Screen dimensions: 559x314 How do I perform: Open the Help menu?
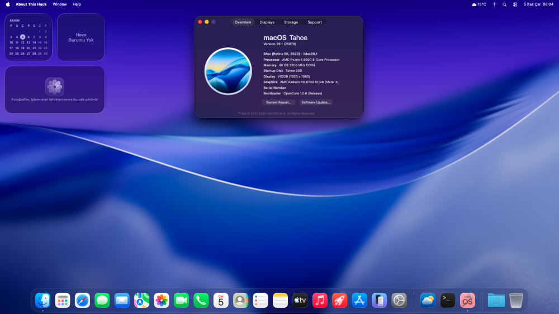tap(77, 4)
